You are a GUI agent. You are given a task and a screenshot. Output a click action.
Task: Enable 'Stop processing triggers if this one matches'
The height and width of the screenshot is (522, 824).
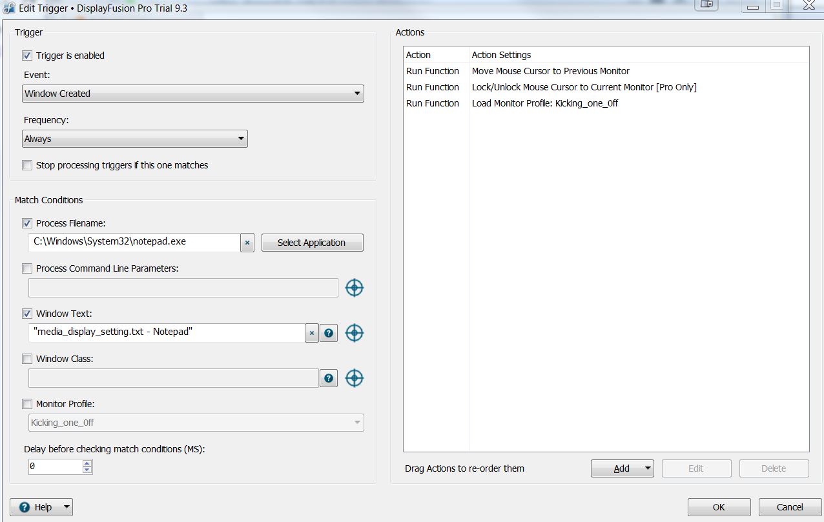coord(27,165)
